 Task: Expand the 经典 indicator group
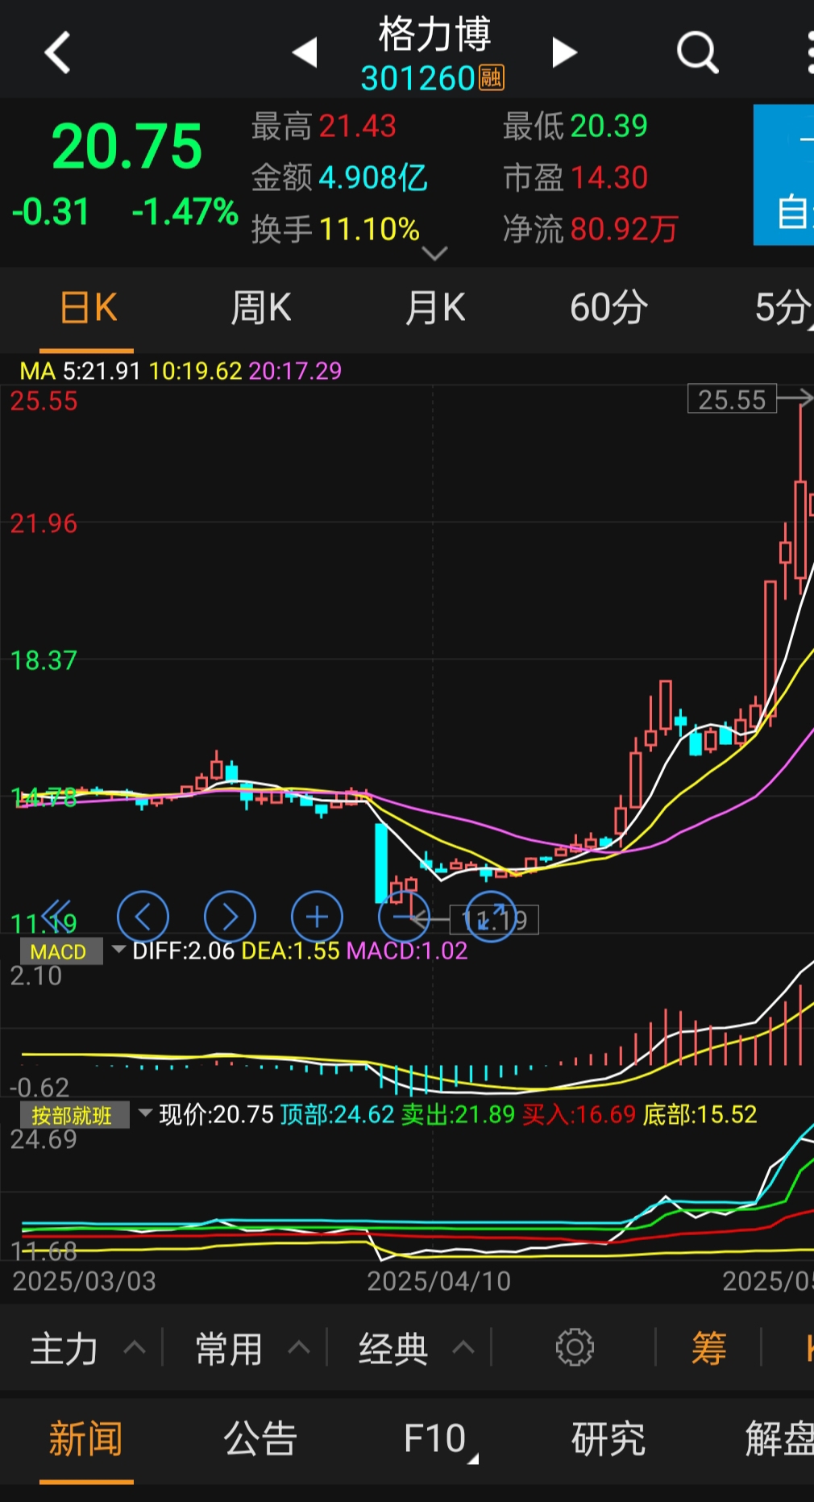(x=416, y=1348)
